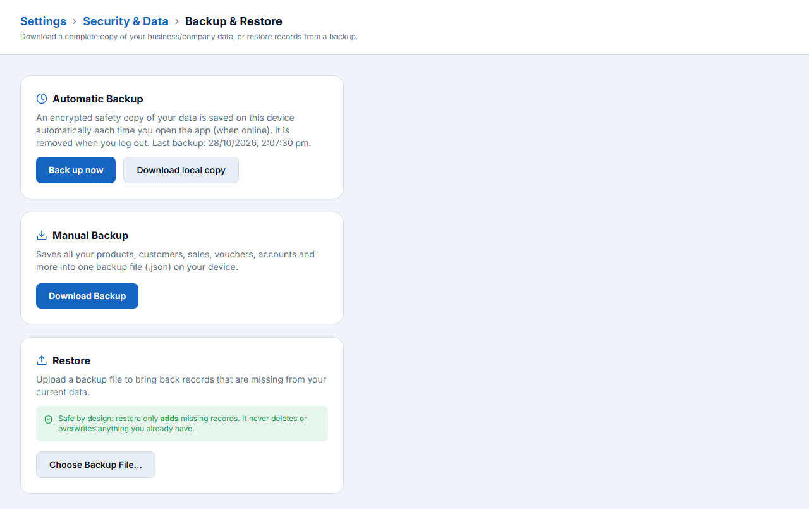
Task: Start a backup with Back up now
Action: point(76,170)
